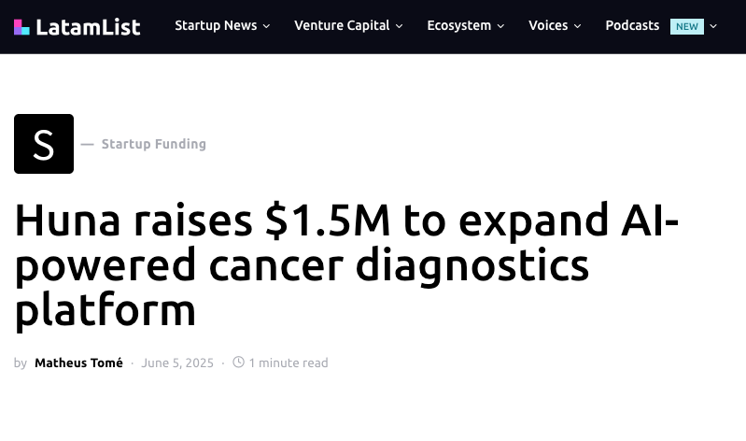The height and width of the screenshot is (441, 746).
Task: Expand the Startup News chevron
Action: pos(267,26)
